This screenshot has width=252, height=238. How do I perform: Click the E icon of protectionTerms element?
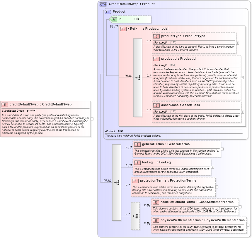point(135,181)
